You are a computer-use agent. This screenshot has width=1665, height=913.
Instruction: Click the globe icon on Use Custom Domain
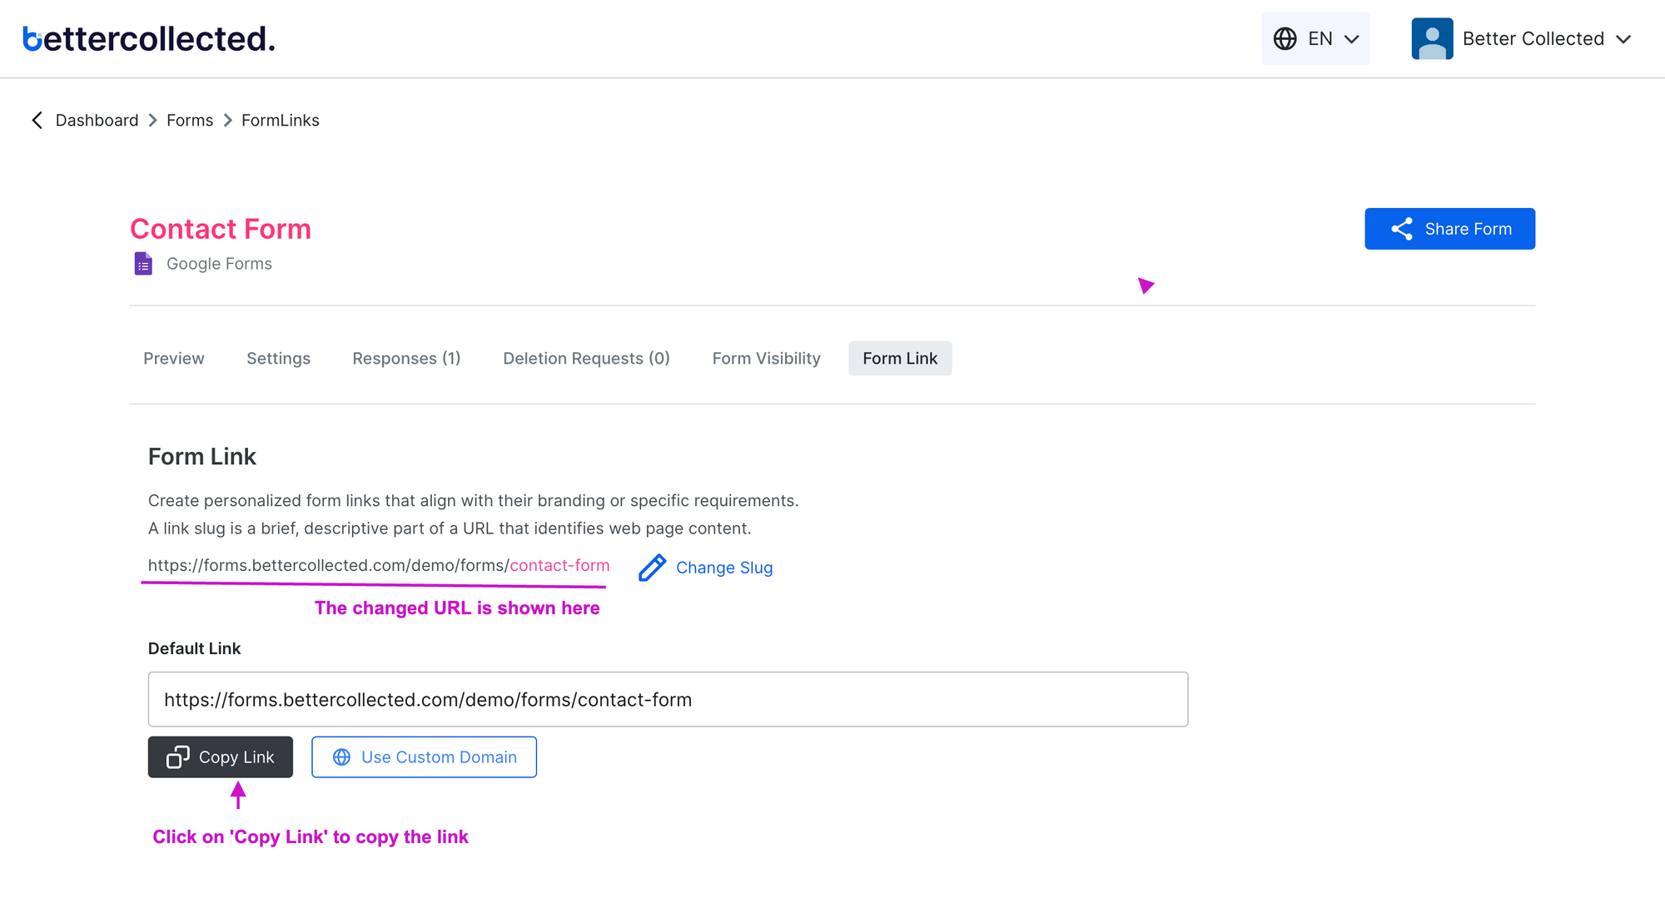click(341, 757)
